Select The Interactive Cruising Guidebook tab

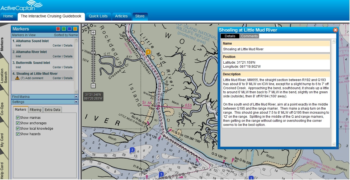click(51, 16)
